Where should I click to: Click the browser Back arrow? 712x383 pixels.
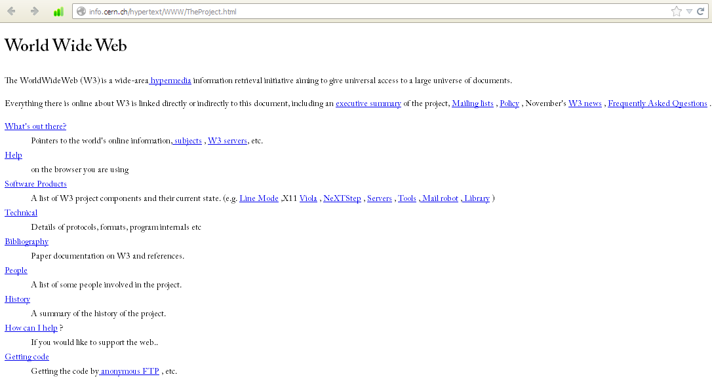coord(11,11)
